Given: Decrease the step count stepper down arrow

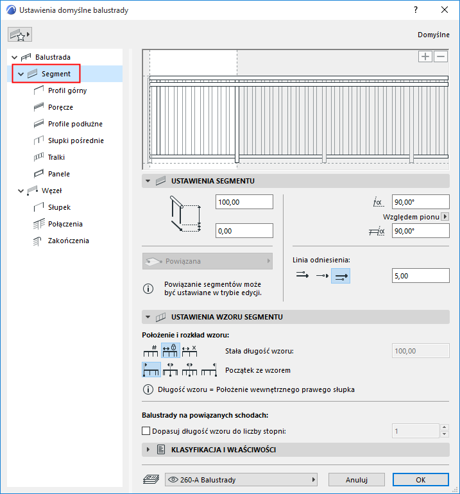Looking at the screenshot, I should pyautogui.click(x=444, y=434).
